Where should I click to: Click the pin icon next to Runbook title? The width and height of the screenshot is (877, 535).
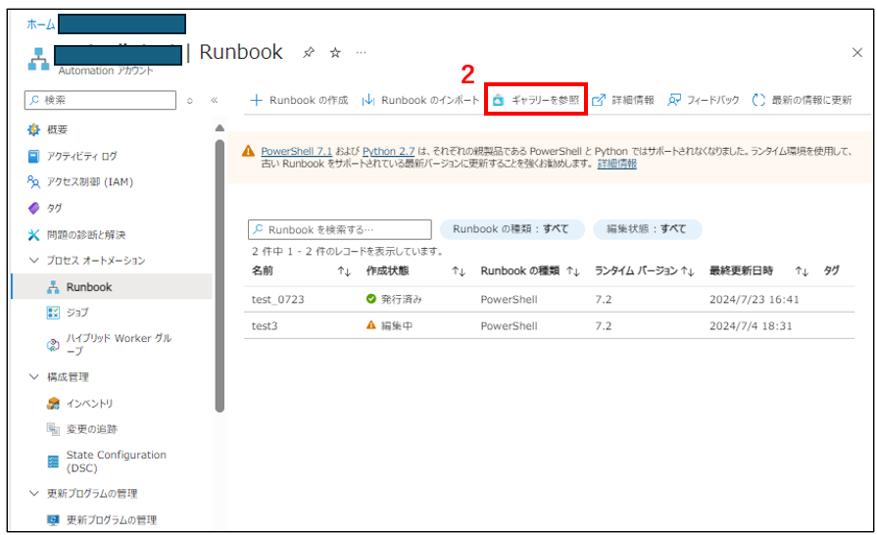[309, 53]
